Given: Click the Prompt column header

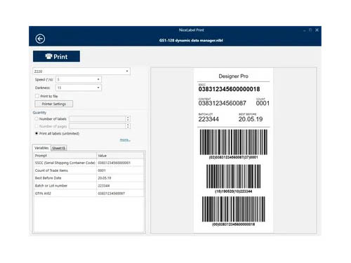Looking at the screenshot, I should pos(65,156).
